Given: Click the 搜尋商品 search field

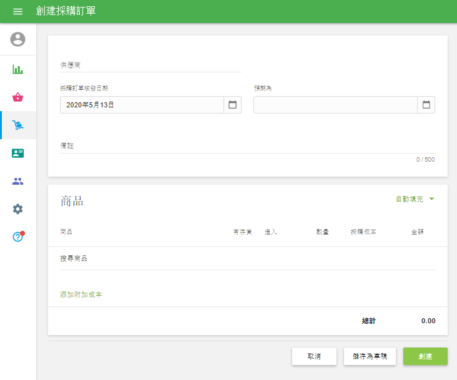Looking at the screenshot, I should 247,258.
